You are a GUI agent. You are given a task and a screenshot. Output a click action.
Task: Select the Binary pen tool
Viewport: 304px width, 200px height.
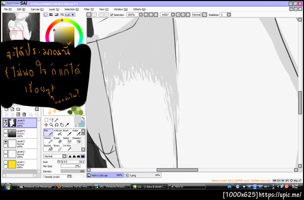click(x=58, y=148)
